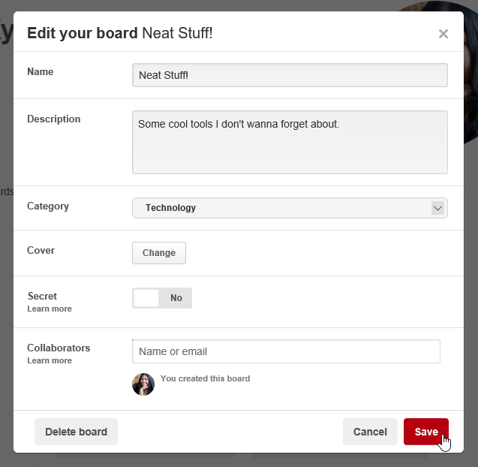Click the Name field label

coord(41,72)
